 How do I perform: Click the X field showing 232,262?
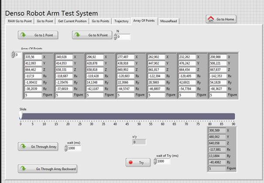click(187, 57)
